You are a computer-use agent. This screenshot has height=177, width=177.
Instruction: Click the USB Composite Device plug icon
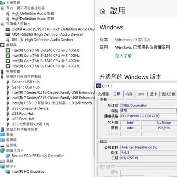click(x=8, y=108)
